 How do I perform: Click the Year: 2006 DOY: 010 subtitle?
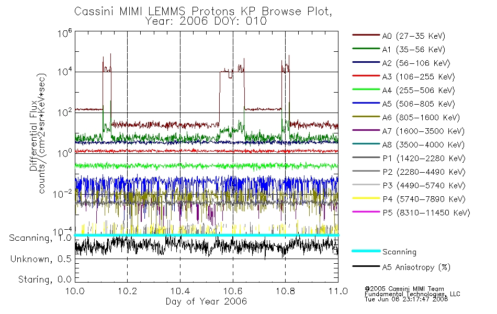pyautogui.click(x=206, y=21)
